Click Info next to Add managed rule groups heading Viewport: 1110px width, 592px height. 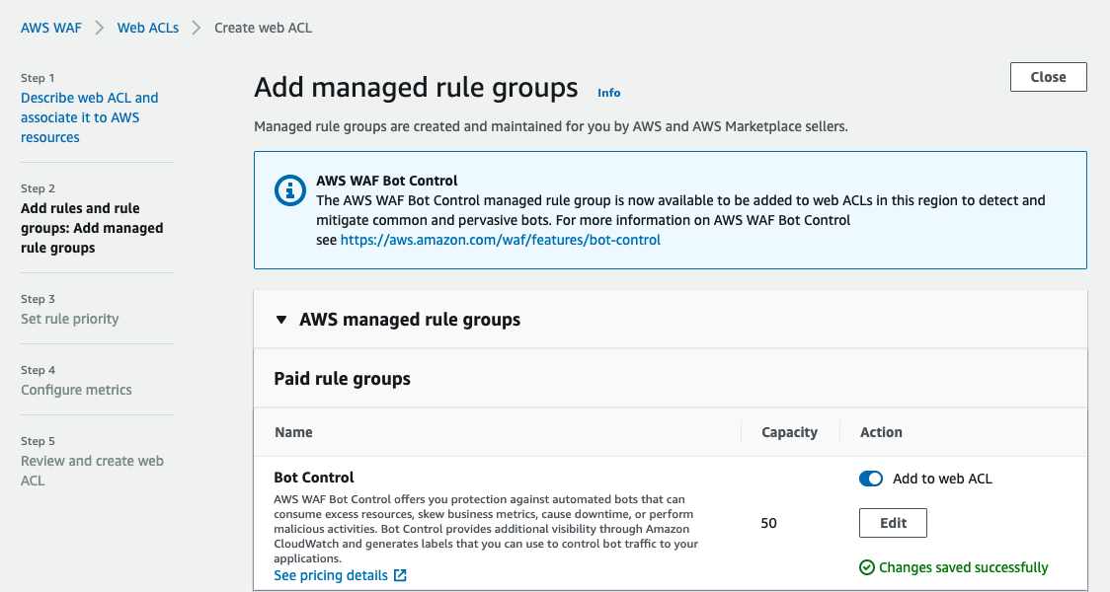point(609,93)
